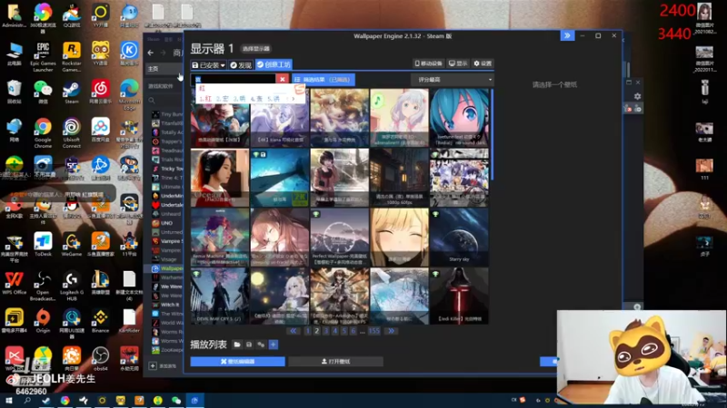Open the WeGame desktop icon
The height and width of the screenshot is (408, 727).
72,244
